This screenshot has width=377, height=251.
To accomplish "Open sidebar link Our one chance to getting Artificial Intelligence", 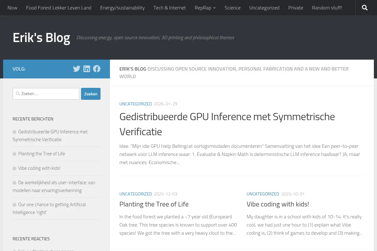I will pyautogui.click(x=49, y=208).
